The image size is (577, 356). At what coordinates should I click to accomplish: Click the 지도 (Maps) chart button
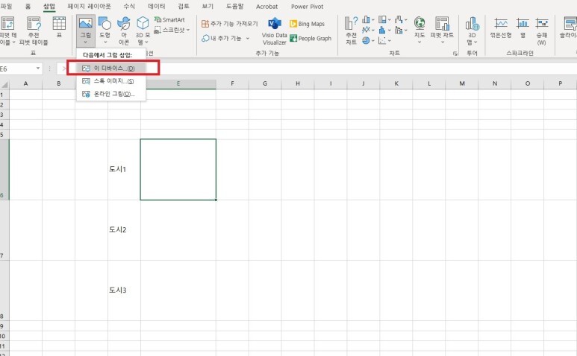tap(420, 30)
